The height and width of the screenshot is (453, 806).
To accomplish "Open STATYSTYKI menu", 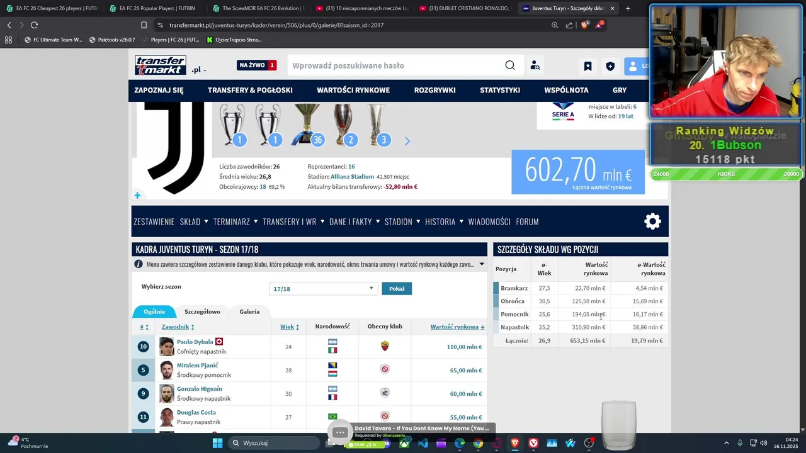I will (x=500, y=90).
